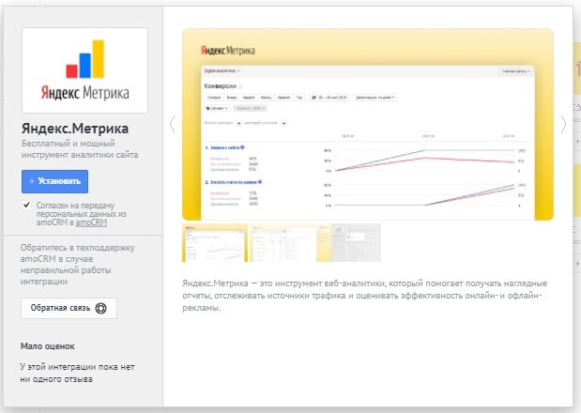Click the description starting Яндекс.Метрика — это инструмент
The image size is (581, 413).
364,296
